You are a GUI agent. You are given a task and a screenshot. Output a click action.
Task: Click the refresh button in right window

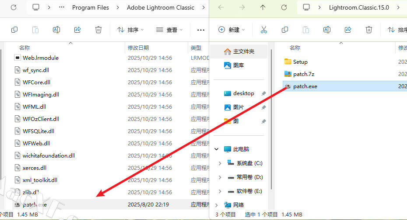point(284,7)
